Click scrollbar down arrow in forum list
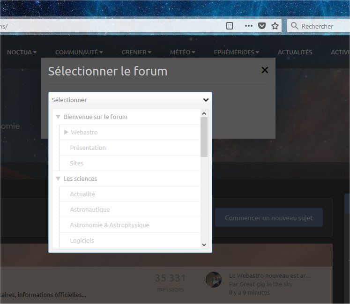Viewport: 350px width, 304px height. coord(204,245)
